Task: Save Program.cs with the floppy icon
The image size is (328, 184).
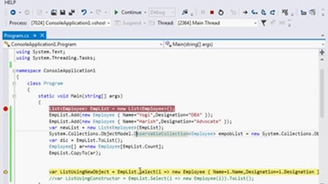Action: click(x=63, y=12)
